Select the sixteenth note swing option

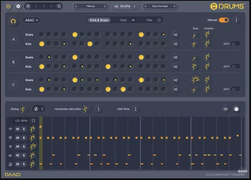(42, 109)
